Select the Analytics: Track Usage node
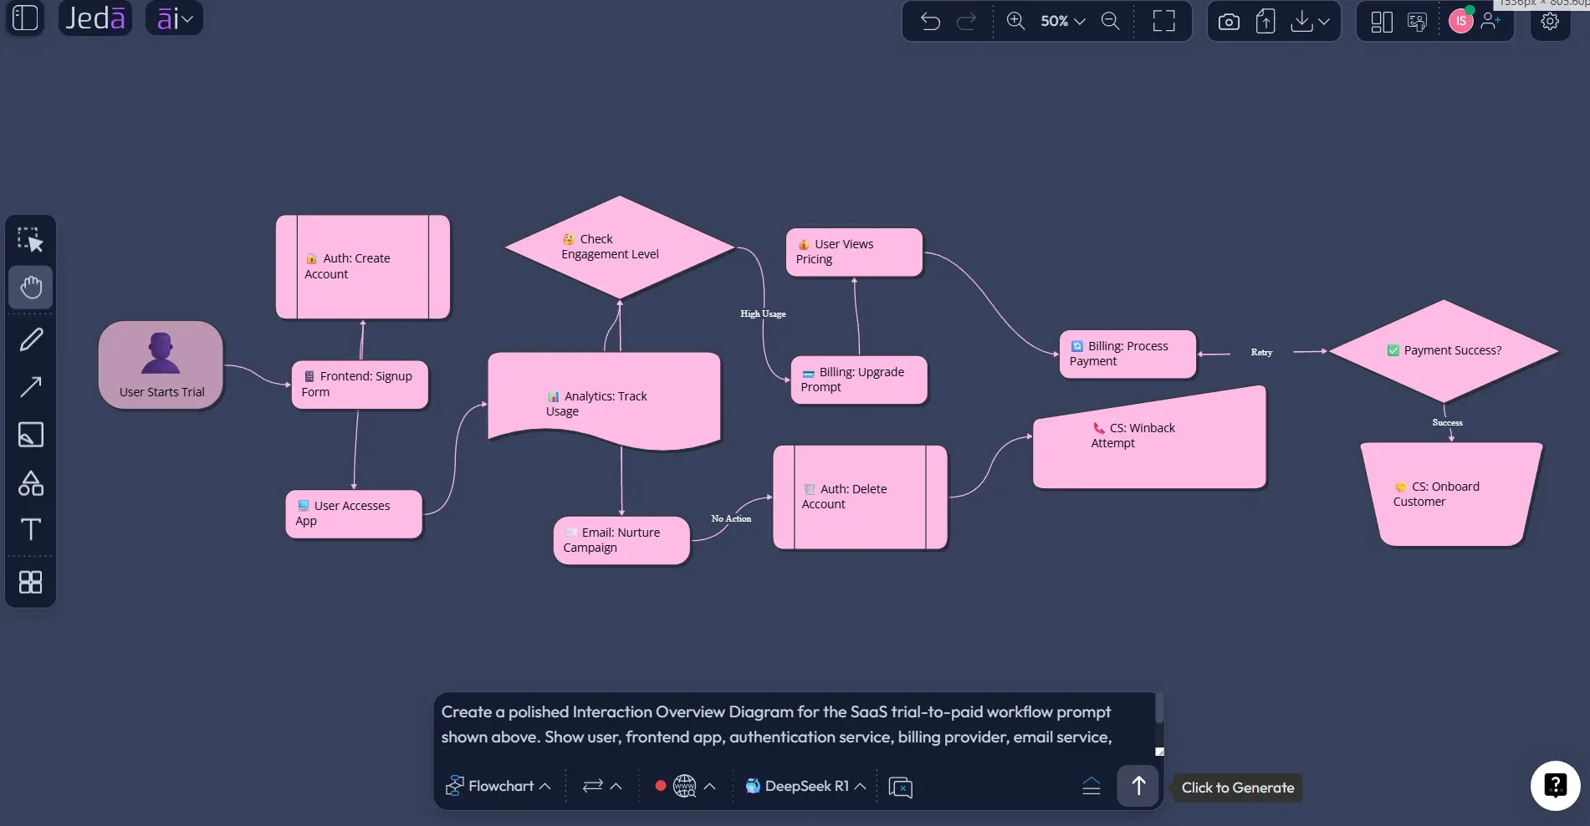Screen dimensions: 1590x826 [x=604, y=402]
